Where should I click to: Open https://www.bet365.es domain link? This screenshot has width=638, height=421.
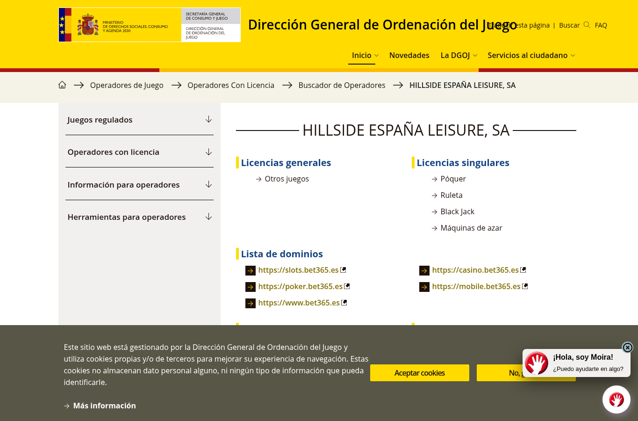[x=299, y=303]
